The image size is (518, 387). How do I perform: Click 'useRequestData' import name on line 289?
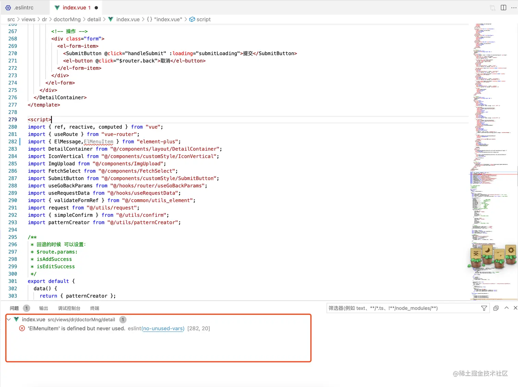click(x=69, y=193)
